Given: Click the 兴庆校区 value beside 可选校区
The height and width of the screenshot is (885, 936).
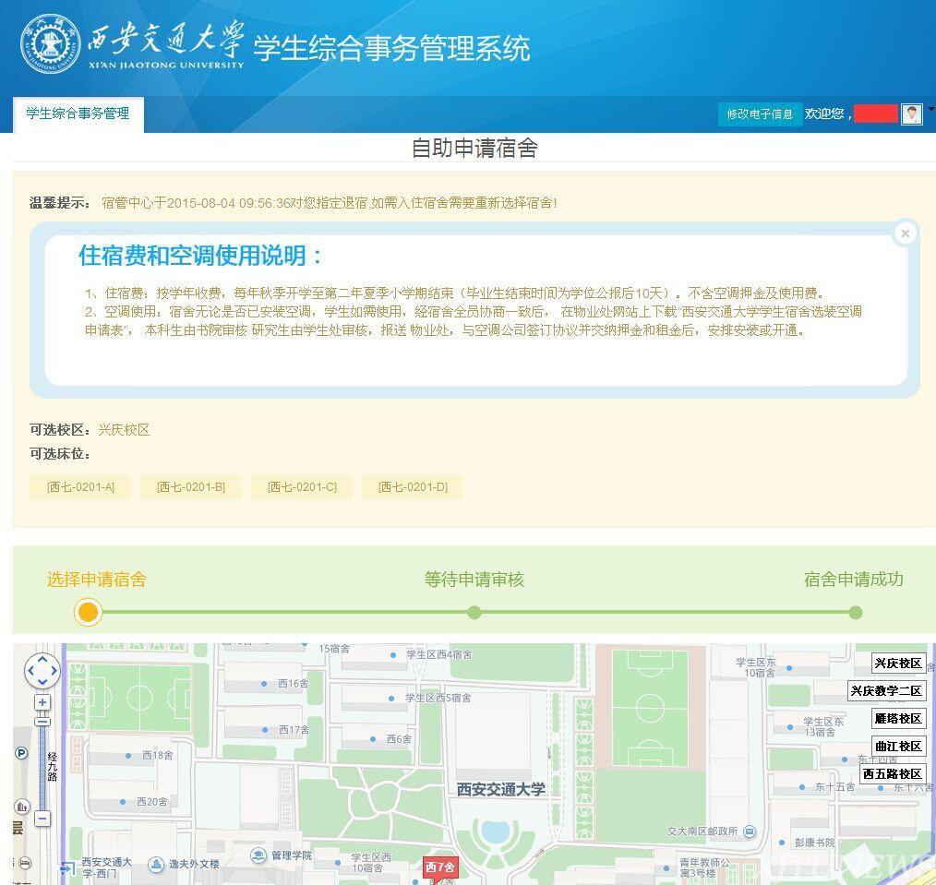Looking at the screenshot, I should tap(124, 430).
